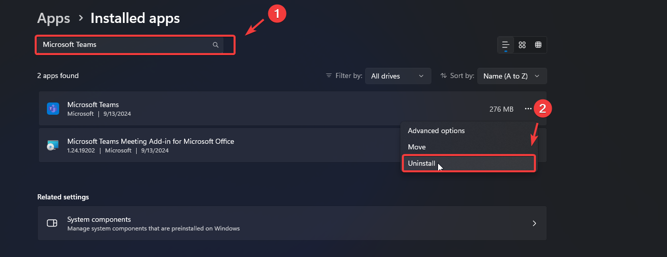This screenshot has width=667, height=257.
Task: Open three-dot menu for Microsoft Teams
Action: click(528, 109)
